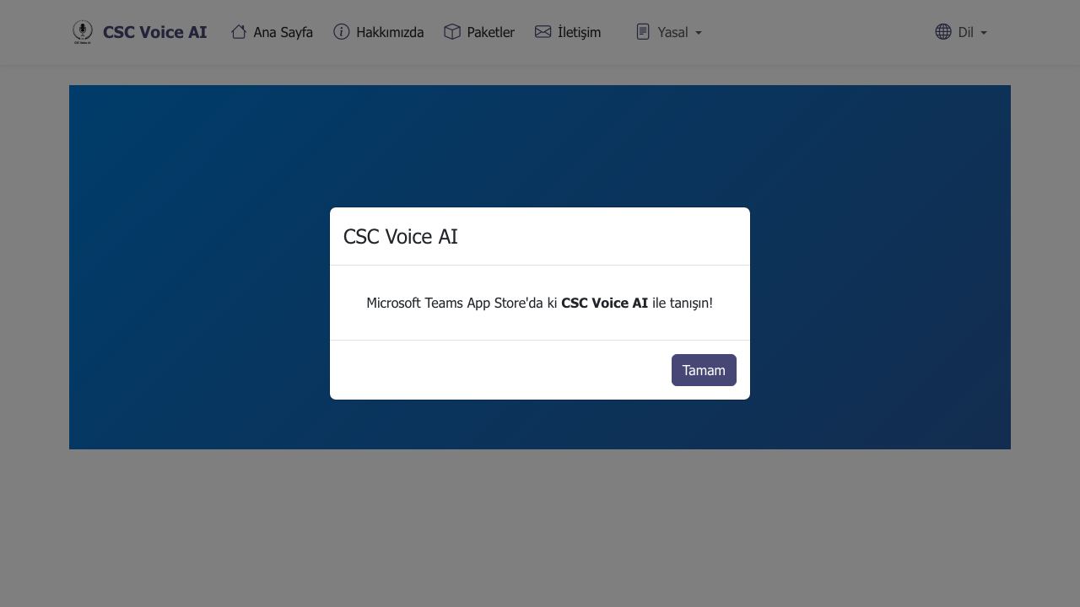Viewport: 1080px width, 607px height.
Task: Expand the Yasal dropdown menu
Action: pos(669,32)
